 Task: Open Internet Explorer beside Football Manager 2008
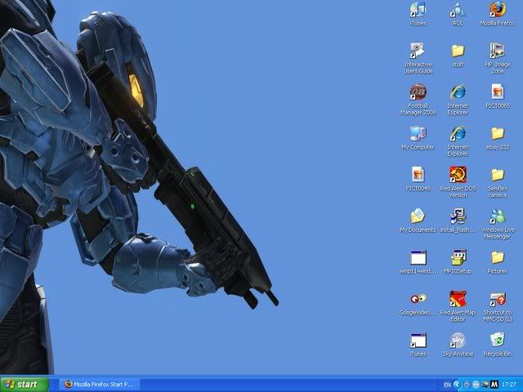458,100
